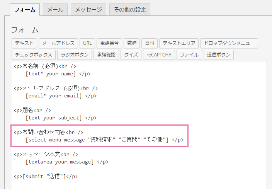Click the メールアドレス (必須) label line

pyautogui.click(x=56, y=89)
